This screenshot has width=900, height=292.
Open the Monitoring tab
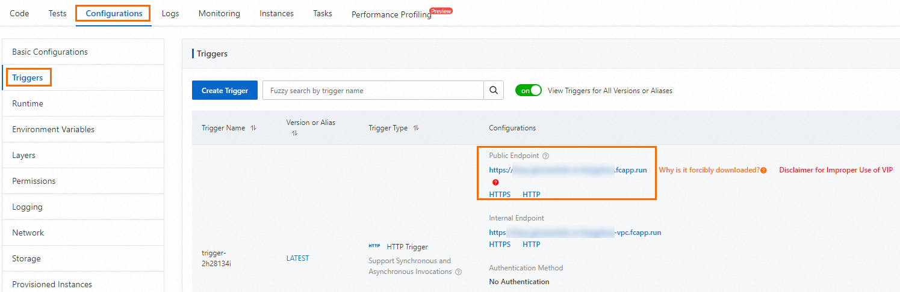tap(219, 13)
